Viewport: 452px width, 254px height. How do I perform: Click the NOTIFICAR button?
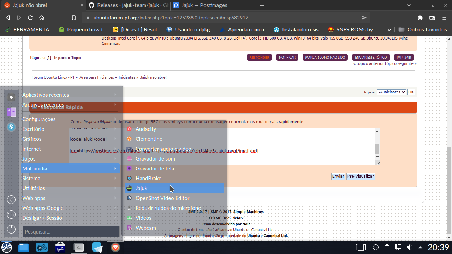click(x=287, y=58)
